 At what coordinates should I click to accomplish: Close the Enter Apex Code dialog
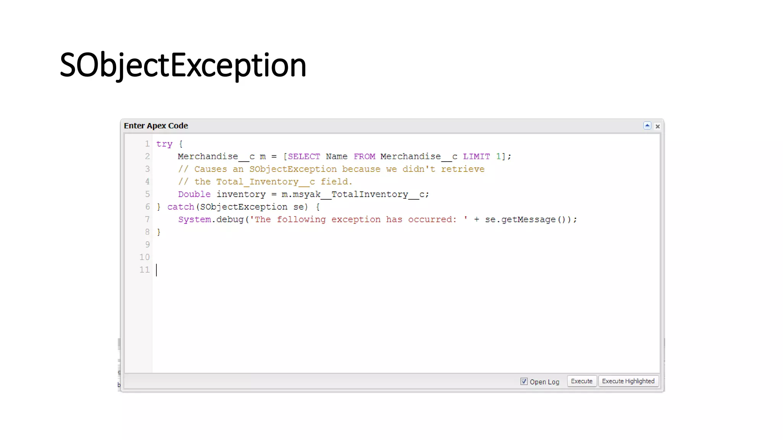pos(658,126)
